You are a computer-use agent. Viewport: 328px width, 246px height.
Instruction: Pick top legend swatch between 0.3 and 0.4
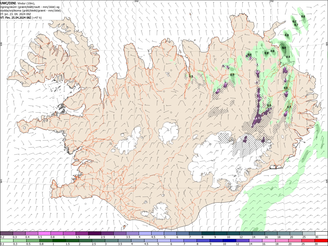pos(19,233)
